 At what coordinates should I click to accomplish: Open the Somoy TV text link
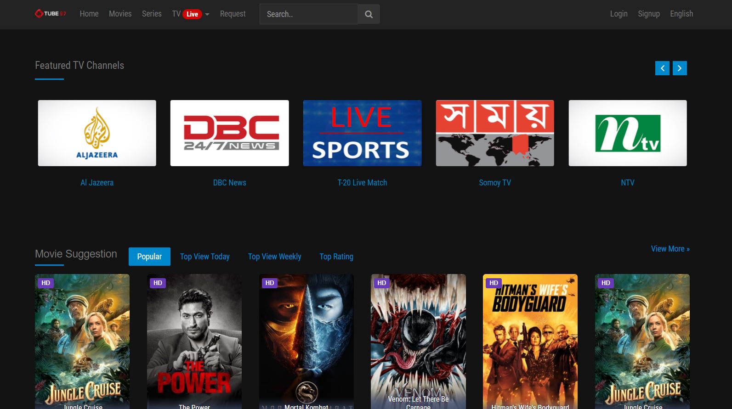point(495,183)
